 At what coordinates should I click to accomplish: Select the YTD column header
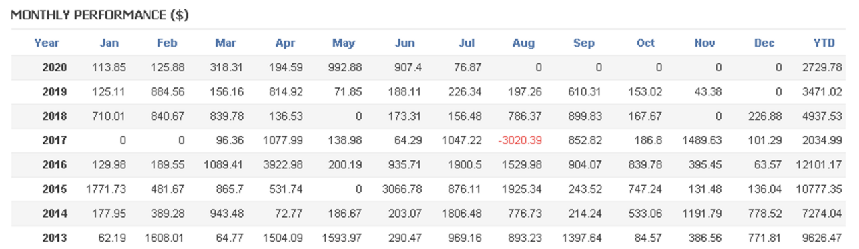(824, 43)
